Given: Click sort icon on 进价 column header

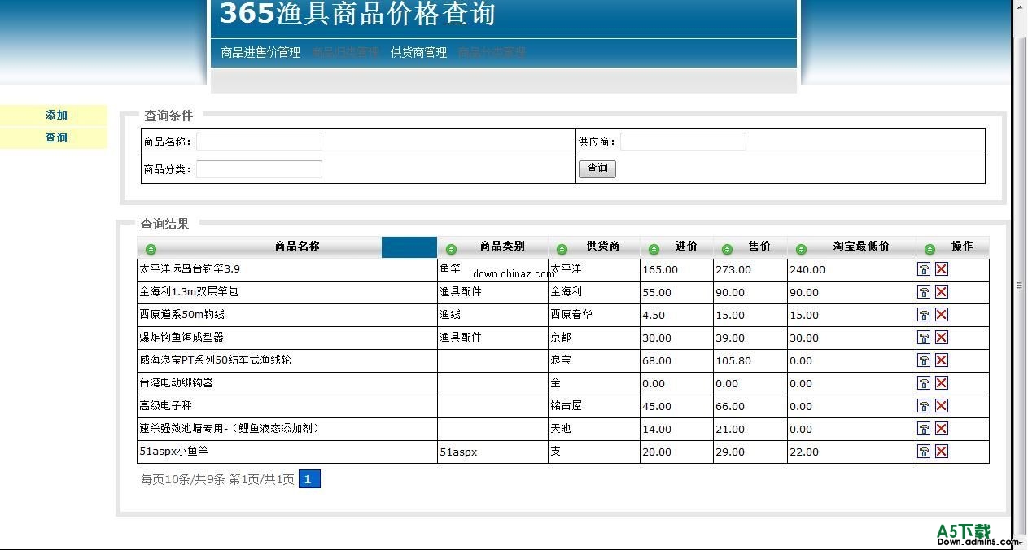Looking at the screenshot, I should [654, 249].
